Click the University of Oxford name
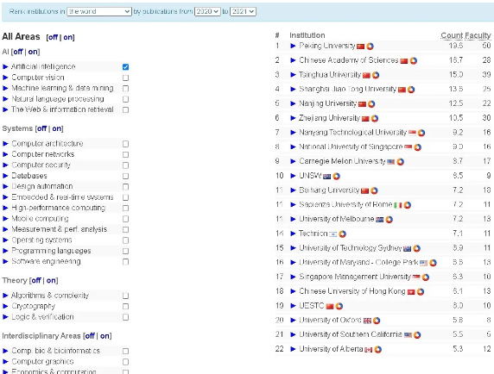Image resolution: width=494 pixels, height=374 pixels. (x=330, y=321)
